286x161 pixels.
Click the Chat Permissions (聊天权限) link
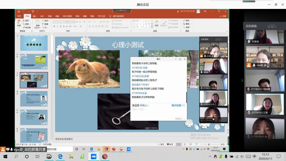click(177, 105)
